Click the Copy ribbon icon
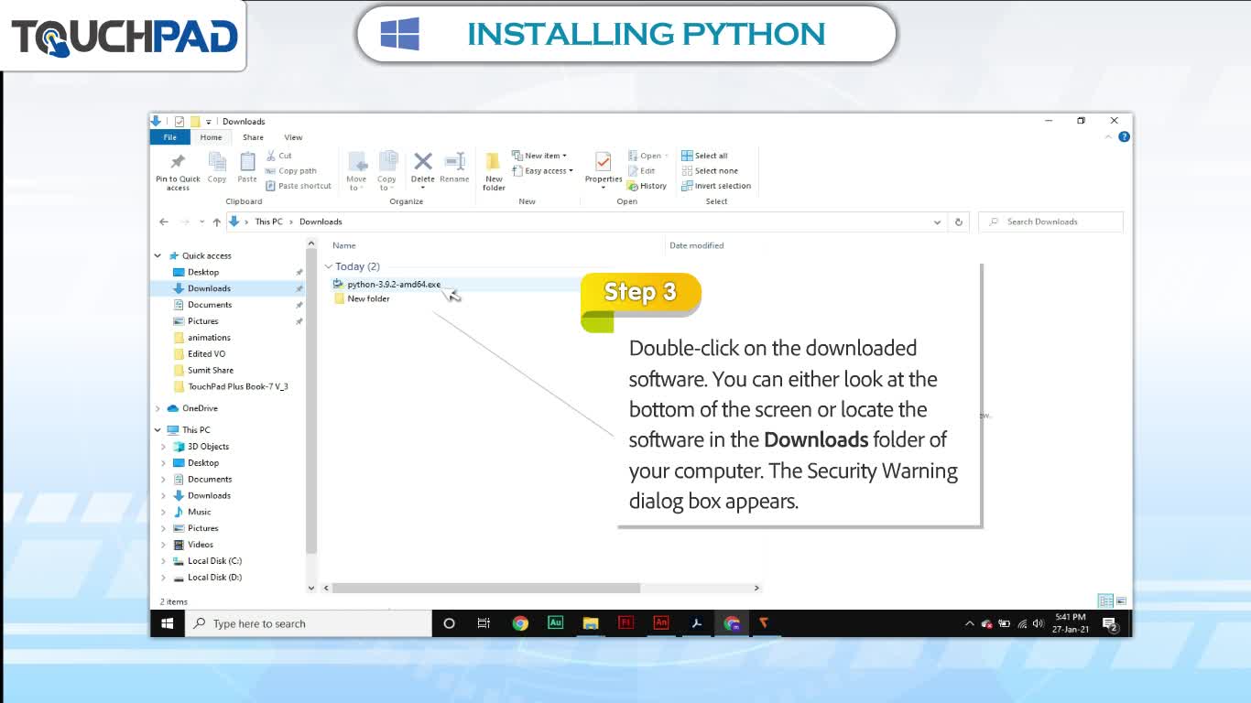1251x703 pixels. click(x=217, y=162)
